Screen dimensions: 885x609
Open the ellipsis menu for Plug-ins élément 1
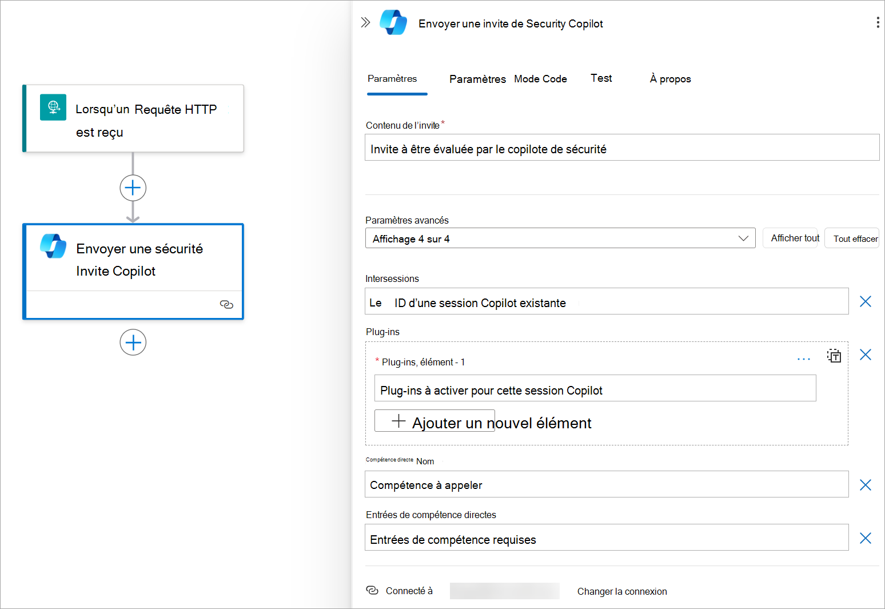(x=804, y=358)
